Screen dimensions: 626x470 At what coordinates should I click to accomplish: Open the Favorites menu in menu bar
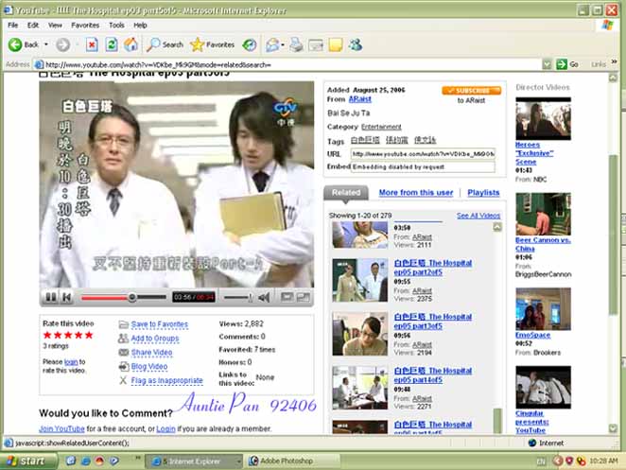(85, 26)
